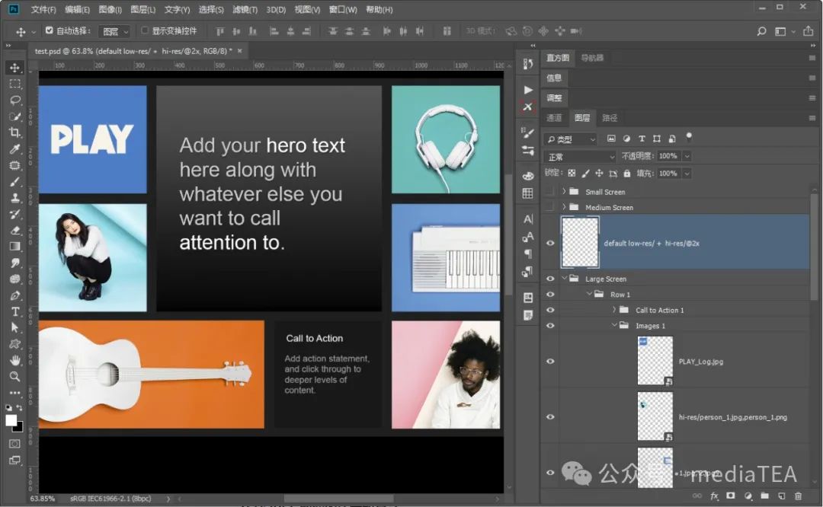Open the 正常 blend mode dropdown
Viewport: 823px width, 507px height.
coord(580,156)
